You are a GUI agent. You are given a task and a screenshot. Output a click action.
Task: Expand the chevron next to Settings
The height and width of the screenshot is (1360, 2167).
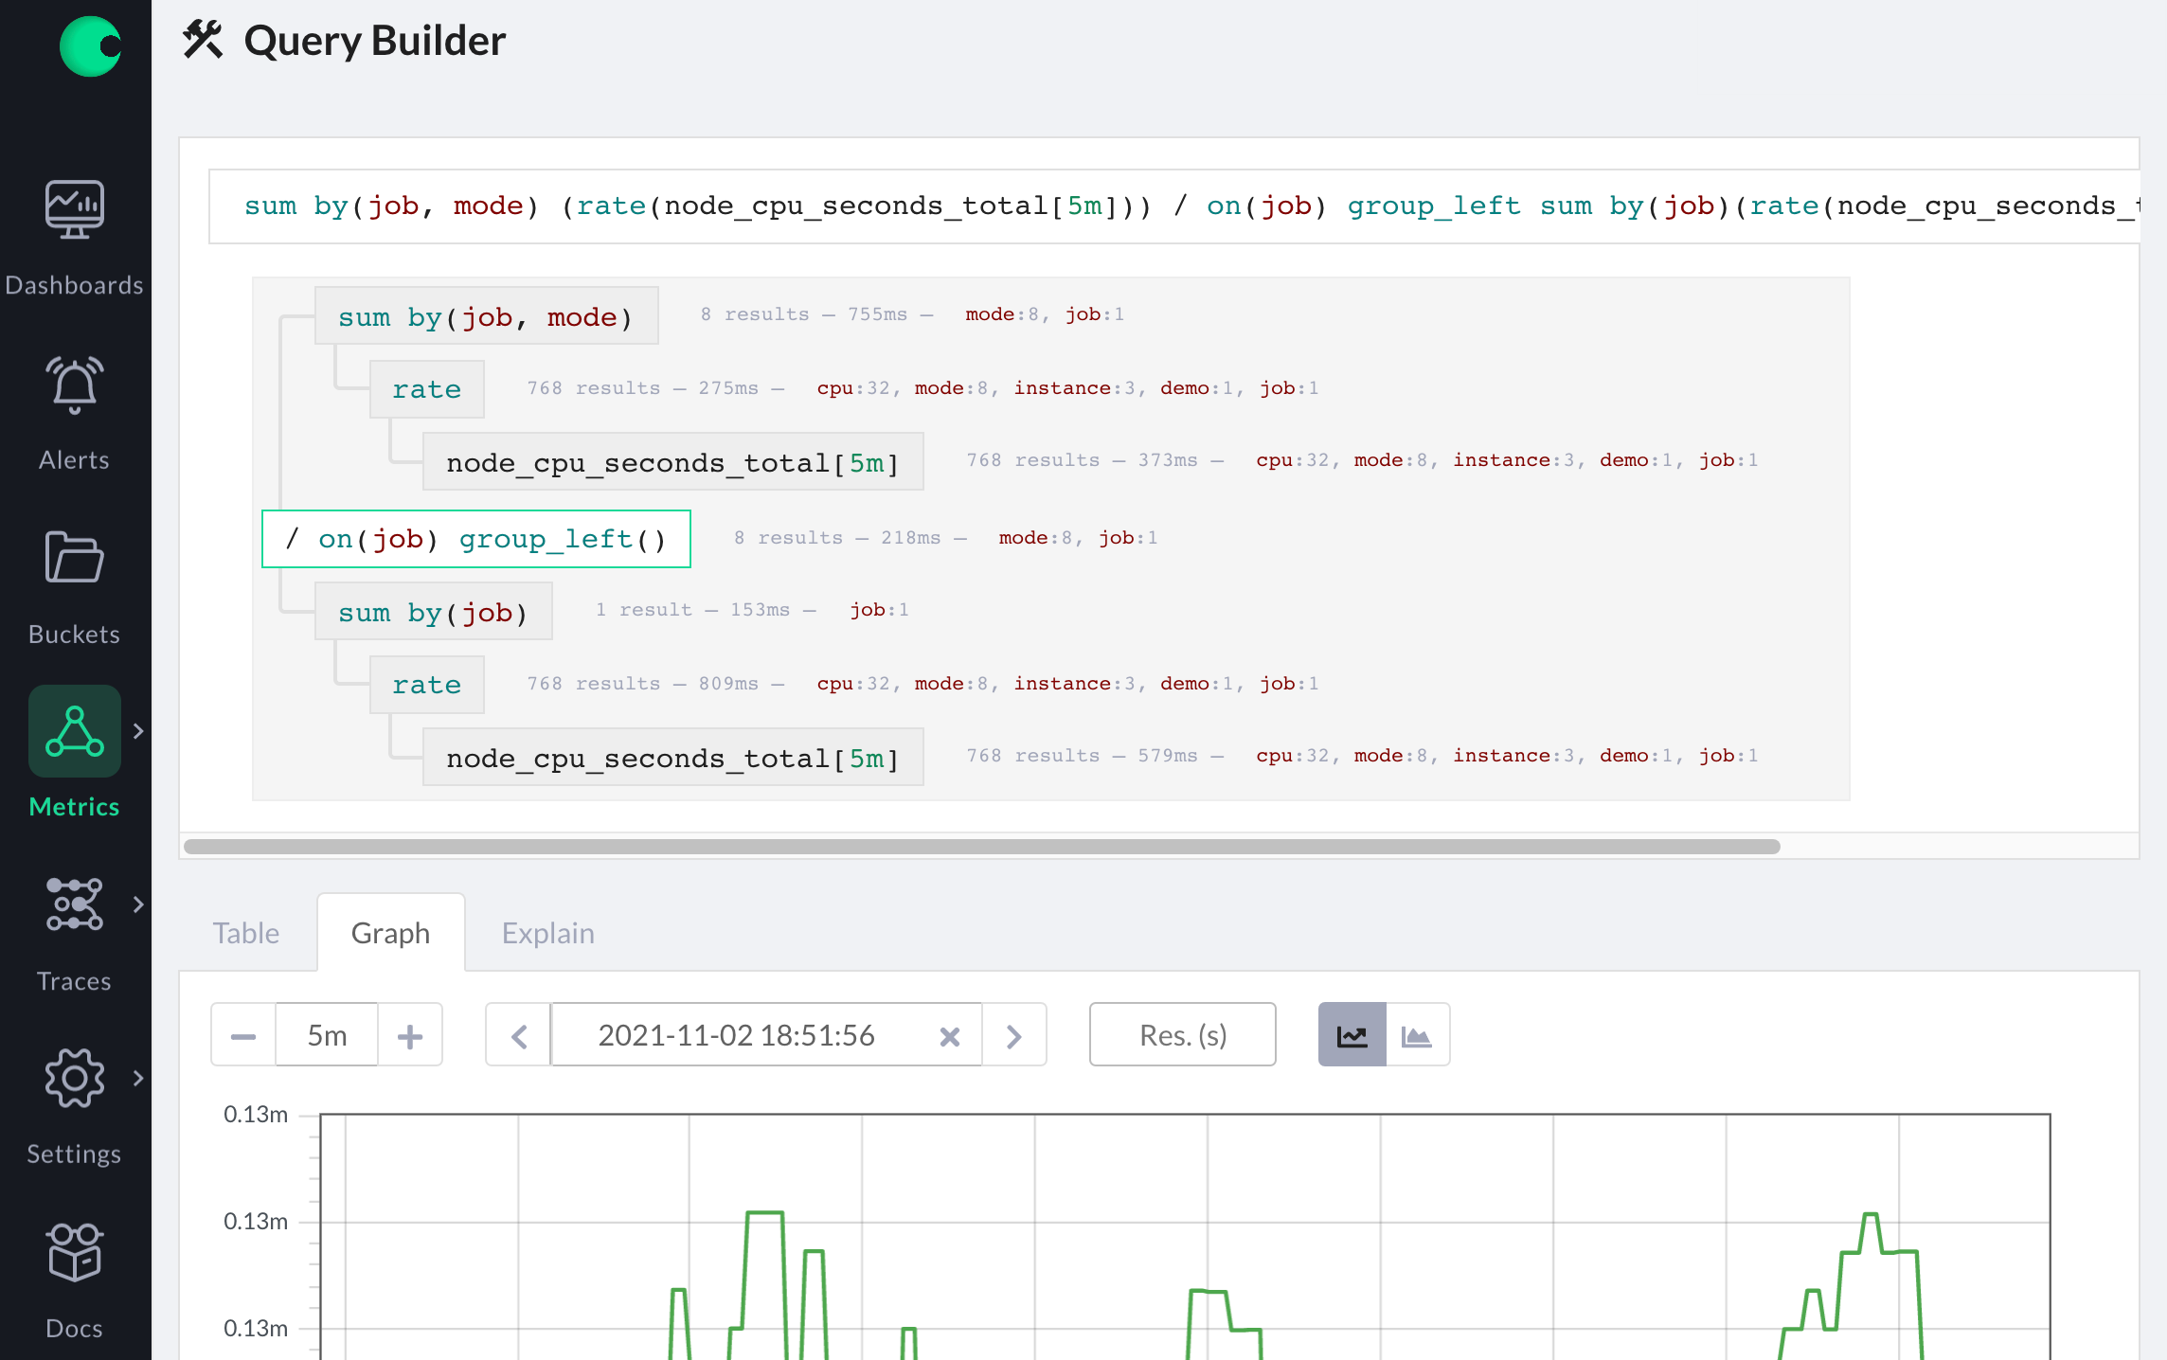pos(139,1078)
